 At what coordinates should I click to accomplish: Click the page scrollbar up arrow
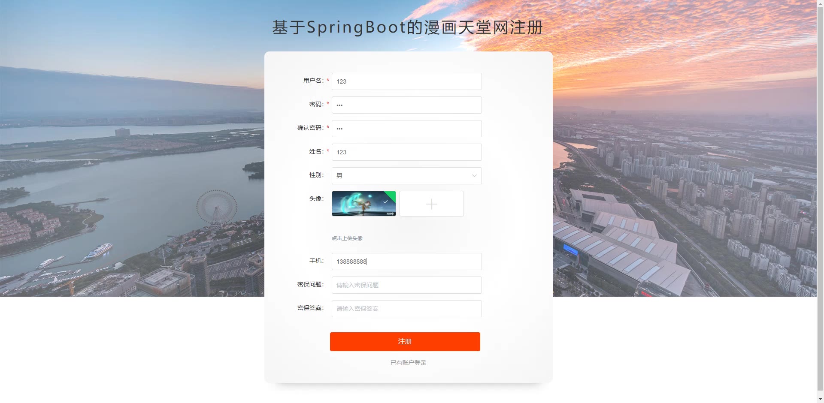coord(820,3)
